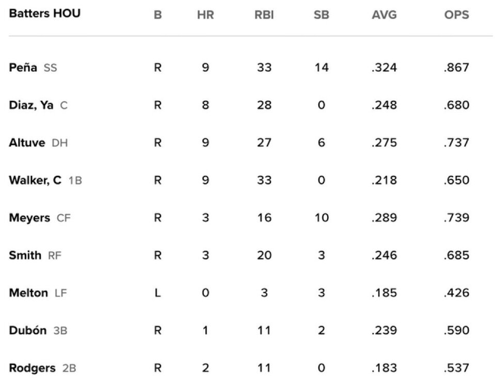Click Altuve's 27 RBI value
495x387 pixels.
(x=264, y=143)
